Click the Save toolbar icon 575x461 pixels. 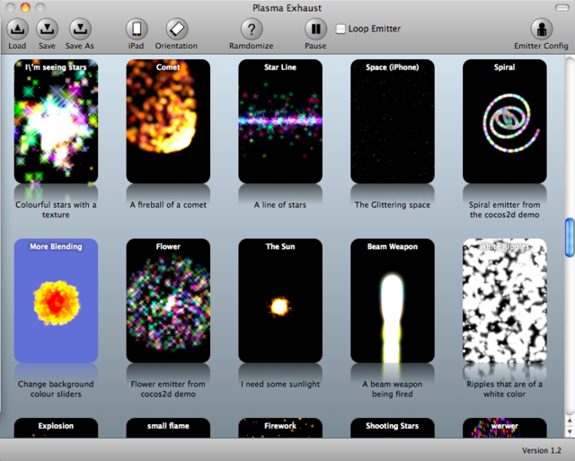coord(47,29)
